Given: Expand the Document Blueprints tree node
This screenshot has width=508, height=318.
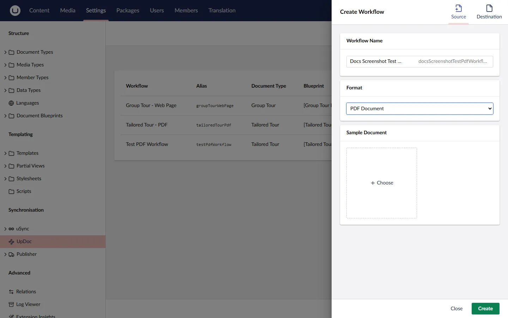Looking at the screenshot, I should (x=5, y=116).
